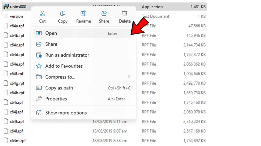This screenshot has width=261, height=146.
Task: Open the Show more options menu
Action: 66,113
